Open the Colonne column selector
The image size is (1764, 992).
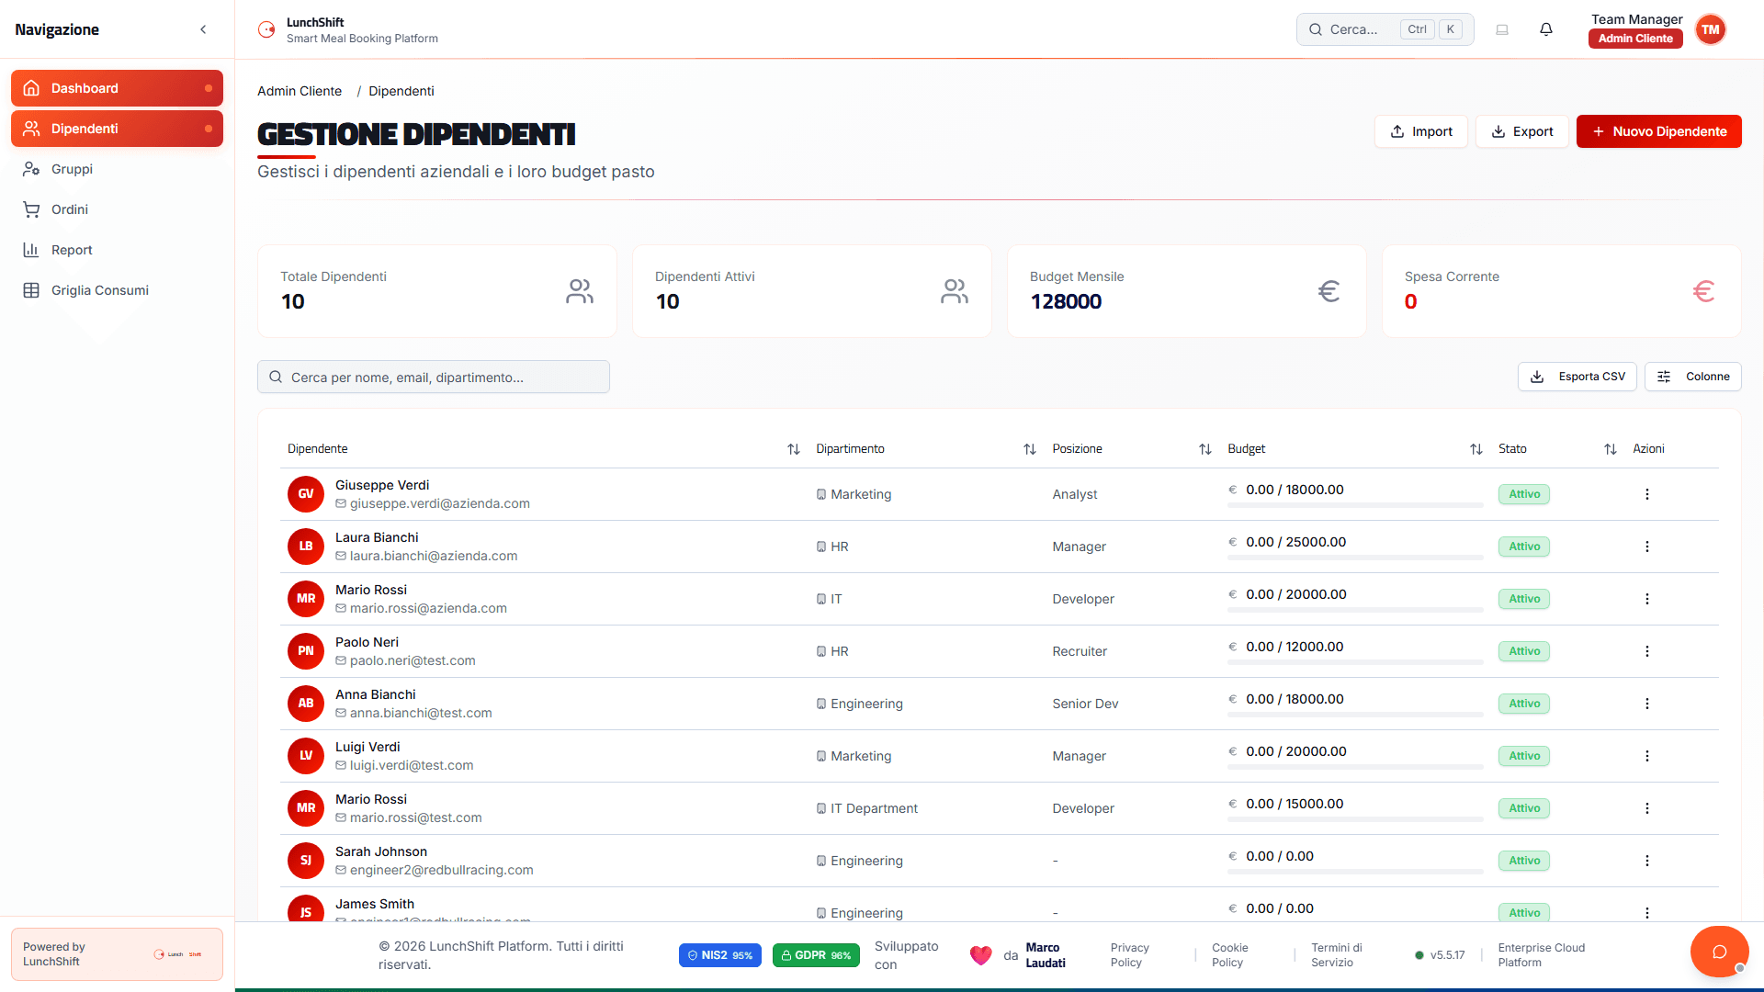1692,377
